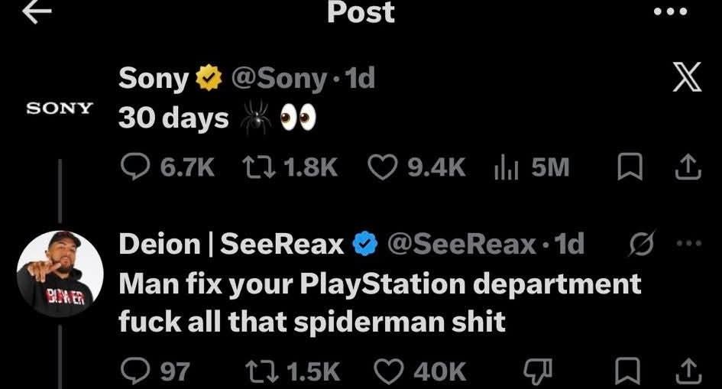Image resolution: width=722 pixels, height=389 pixels.
Task: Open the Sony display name link
Action: (x=154, y=78)
